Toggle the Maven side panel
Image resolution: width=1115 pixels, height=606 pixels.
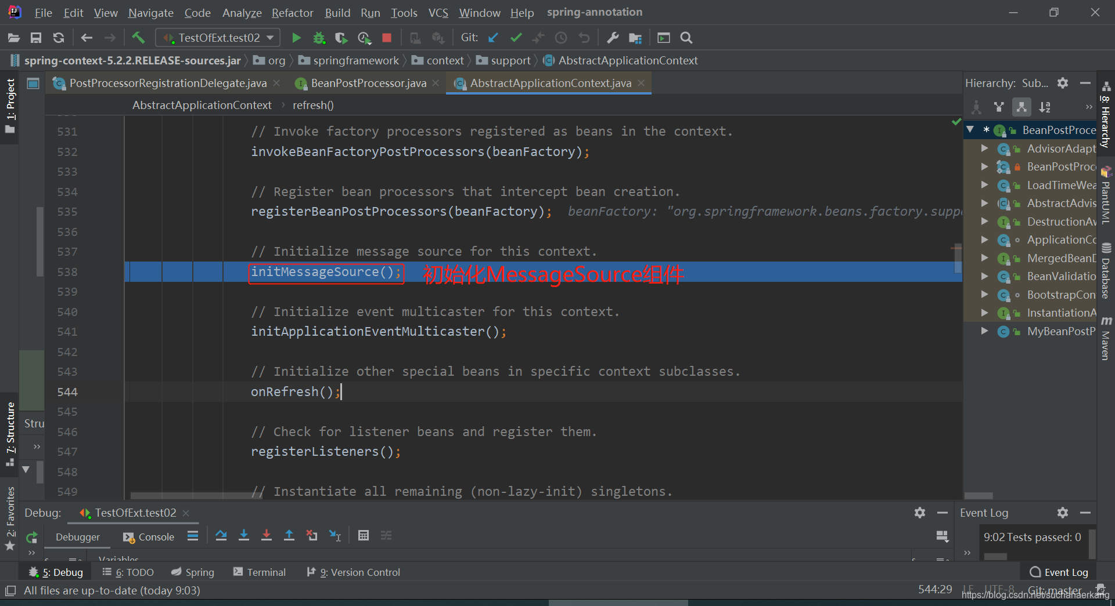coord(1106,339)
